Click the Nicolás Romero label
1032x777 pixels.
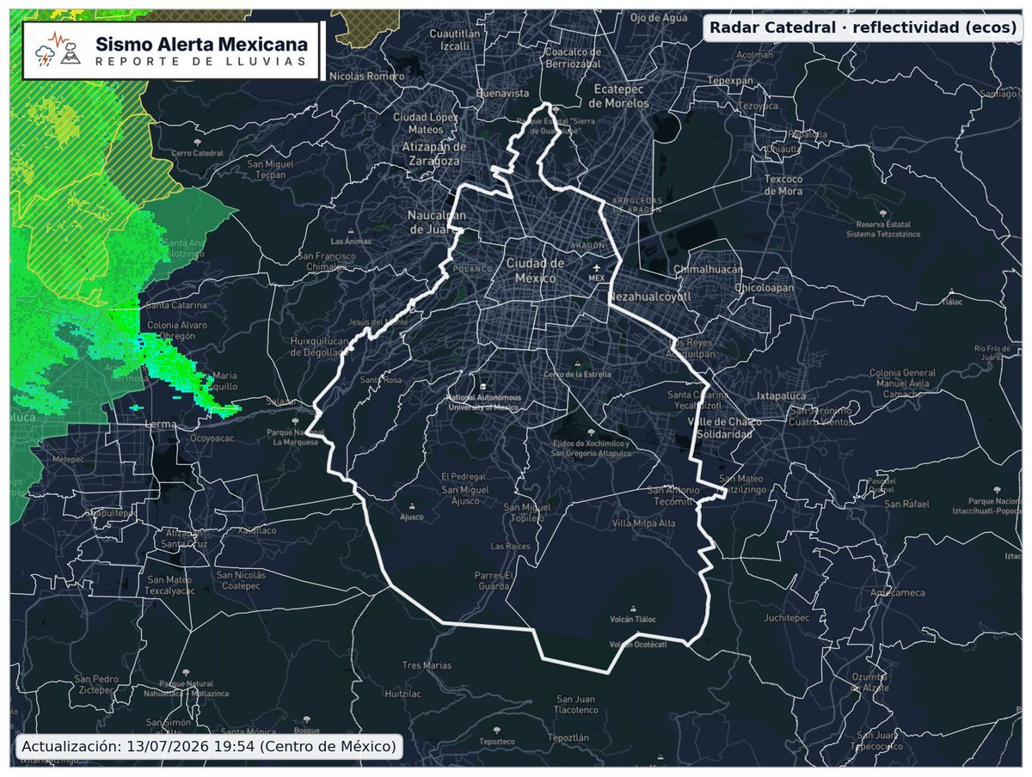[365, 76]
